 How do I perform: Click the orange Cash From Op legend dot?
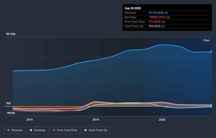pos(86,130)
